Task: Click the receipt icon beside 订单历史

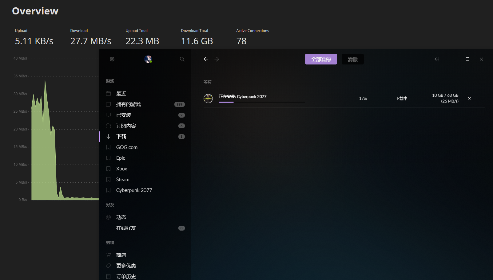Action: (x=108, y=276)
